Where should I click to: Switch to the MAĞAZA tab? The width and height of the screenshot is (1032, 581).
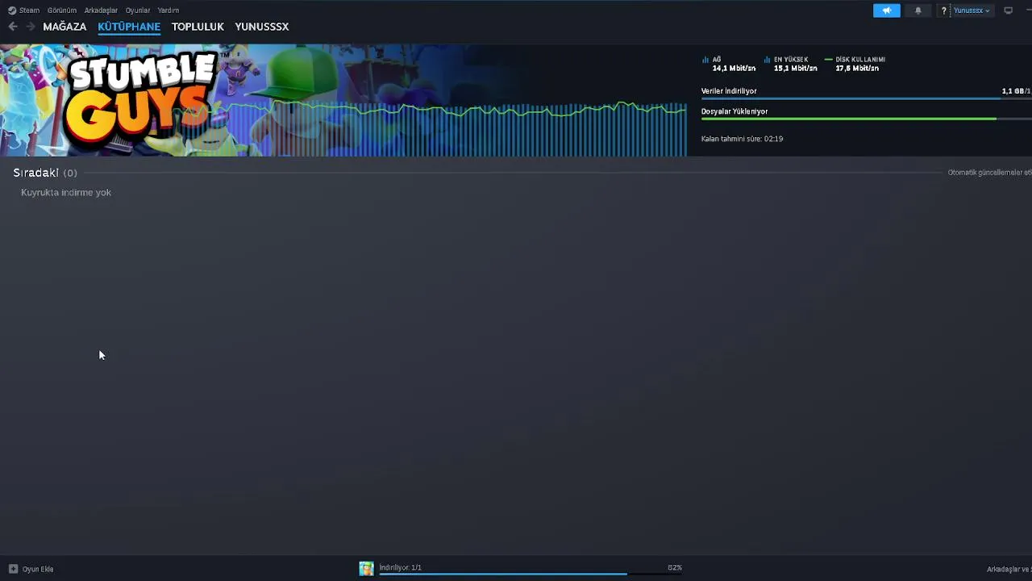(64, 27)
